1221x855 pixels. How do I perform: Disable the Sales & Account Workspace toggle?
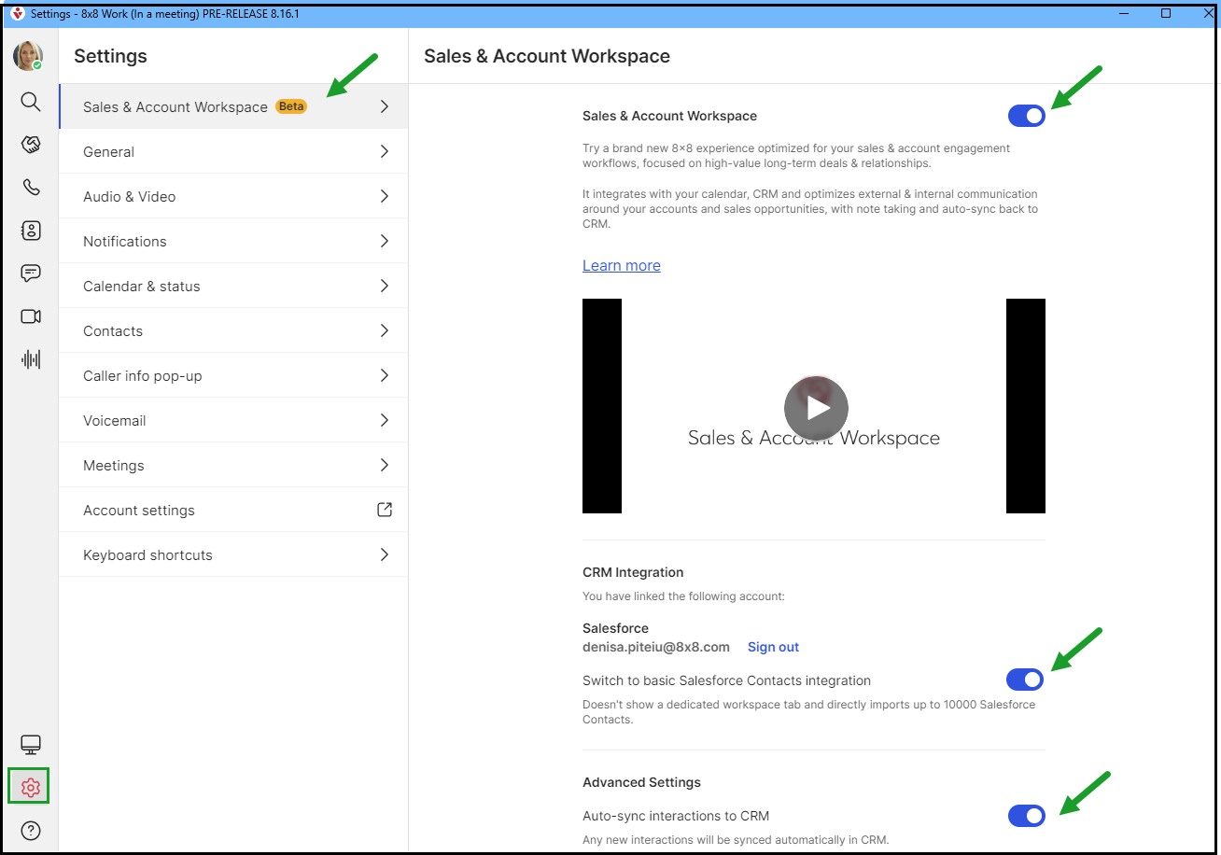1026,116
